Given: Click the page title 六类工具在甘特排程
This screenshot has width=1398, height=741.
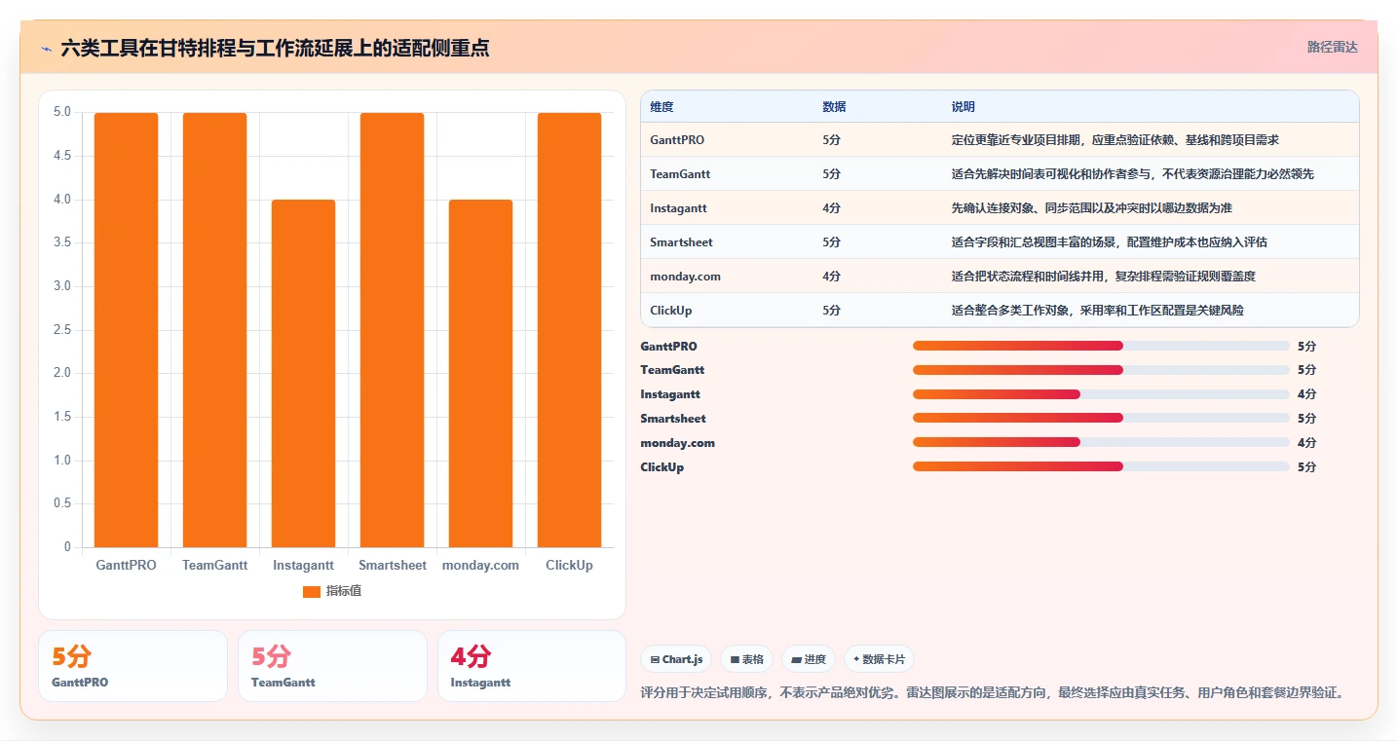Looking at the screenshot, I should click(x=275, y=48).
